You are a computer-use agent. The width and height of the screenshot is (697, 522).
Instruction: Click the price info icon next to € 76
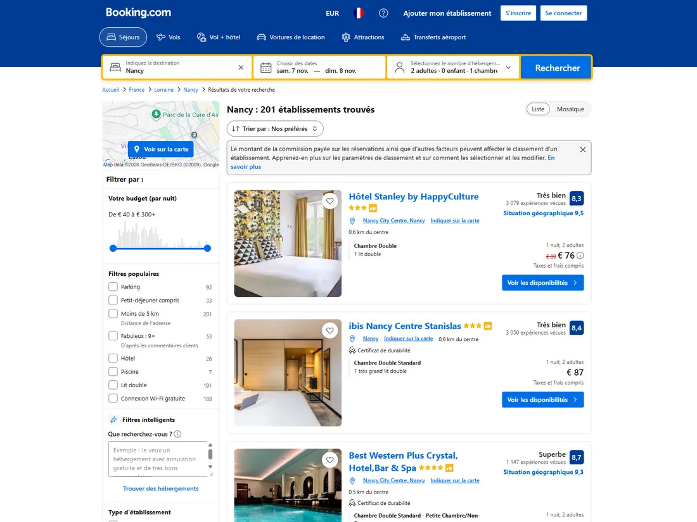pyautogui.click(x=580, y=256)
